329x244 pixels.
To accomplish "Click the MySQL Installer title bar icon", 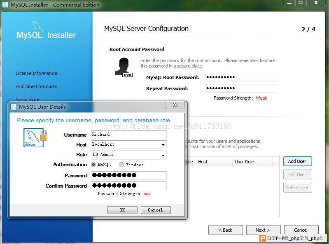I will pos(5,5).
